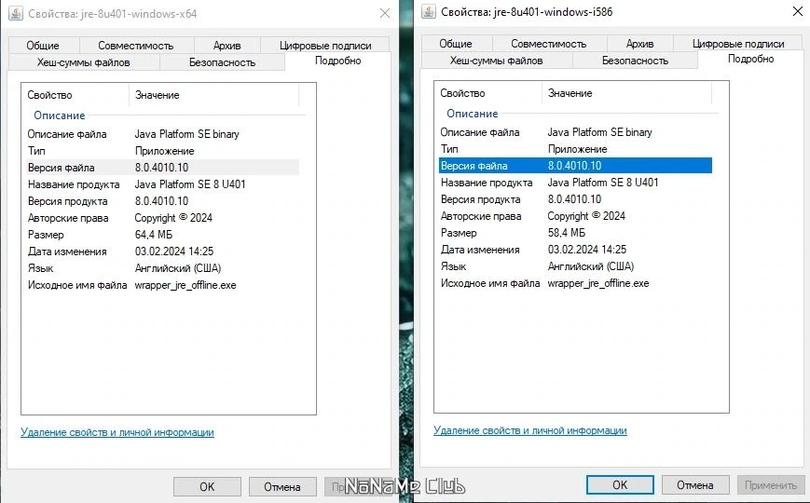This screenshot has width=810, height=503.
Task: Select Версия продукта row in x64 window
Action: click(x=162, y=201)
